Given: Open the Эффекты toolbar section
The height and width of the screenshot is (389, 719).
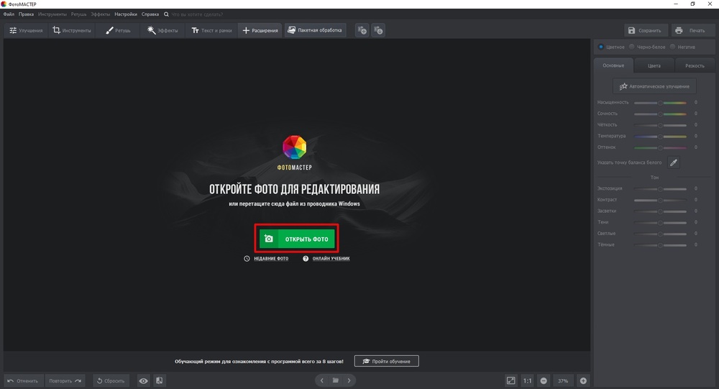Looking at the screenshot, I should click(x=162, y=30).
